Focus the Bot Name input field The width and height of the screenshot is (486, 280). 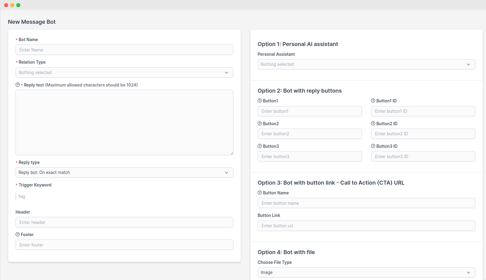coord(124,50)
